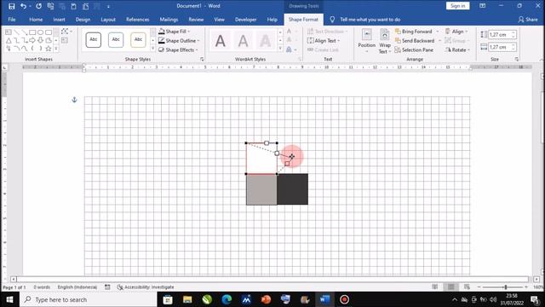Image resolution: width=545 pixels, height=307 pixels.
Task: Switch to Web Layout view in status bar
Action: 467,287
